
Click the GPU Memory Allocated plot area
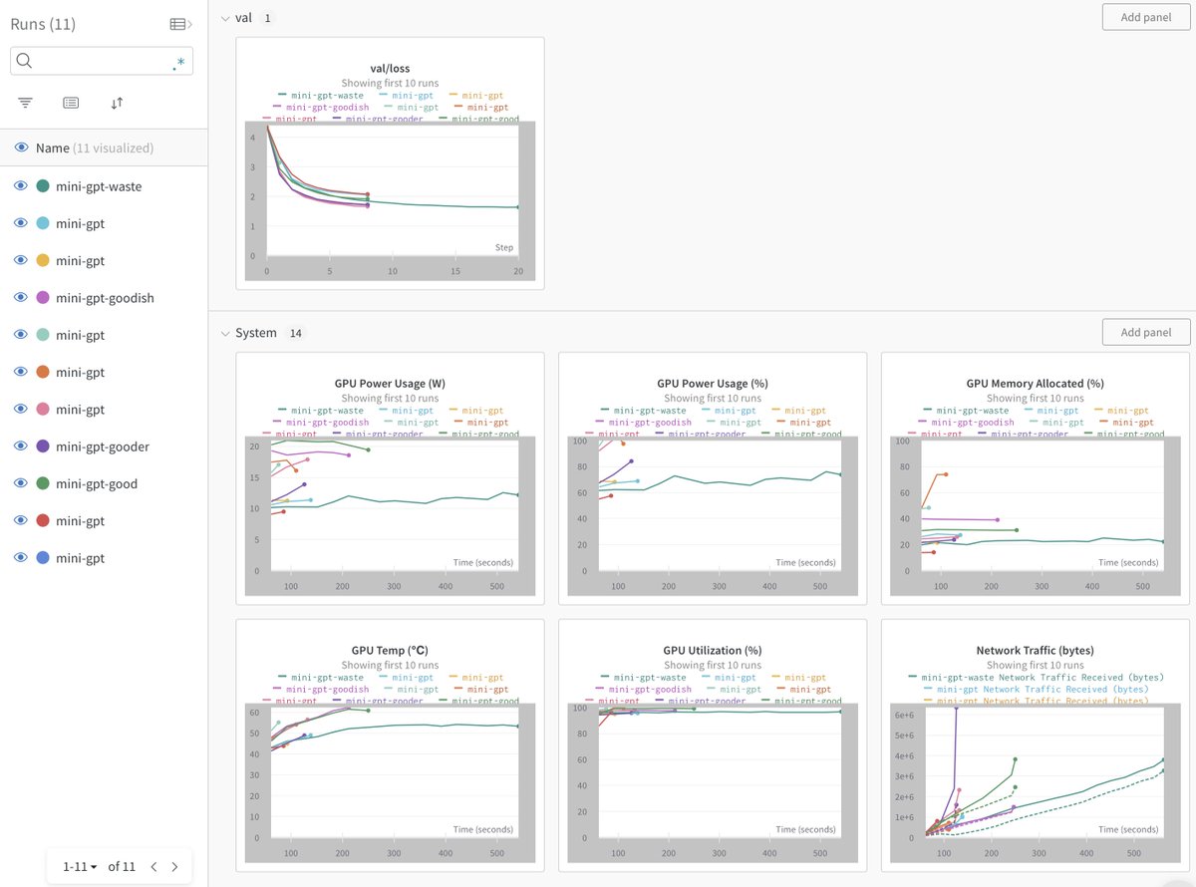pyautogui.click(x=1042, y=505)
